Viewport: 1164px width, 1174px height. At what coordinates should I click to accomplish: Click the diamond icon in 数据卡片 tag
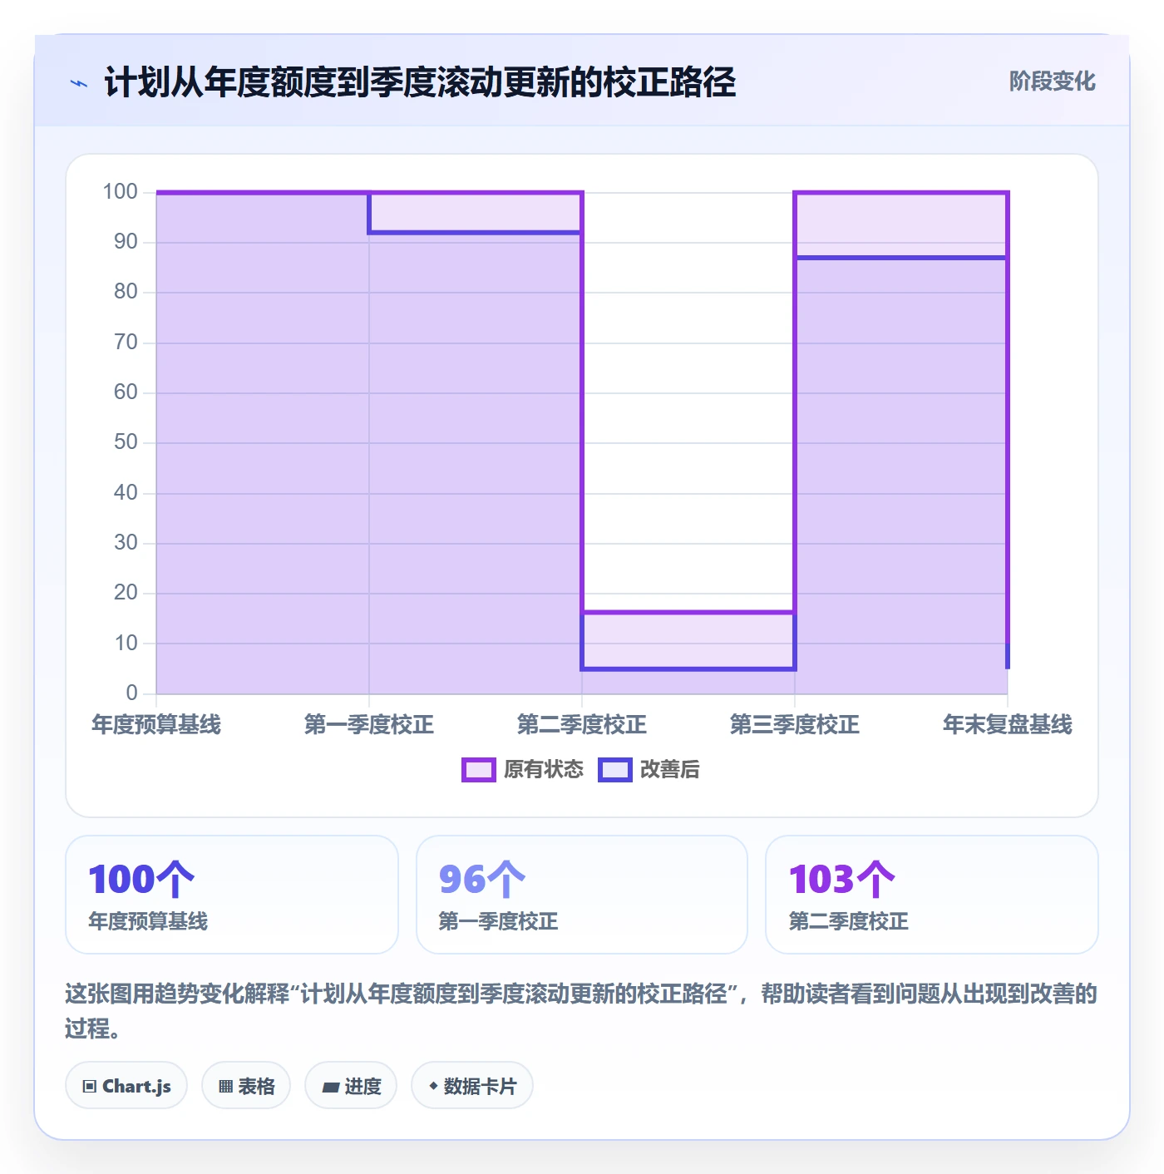tap(433, 1086)
